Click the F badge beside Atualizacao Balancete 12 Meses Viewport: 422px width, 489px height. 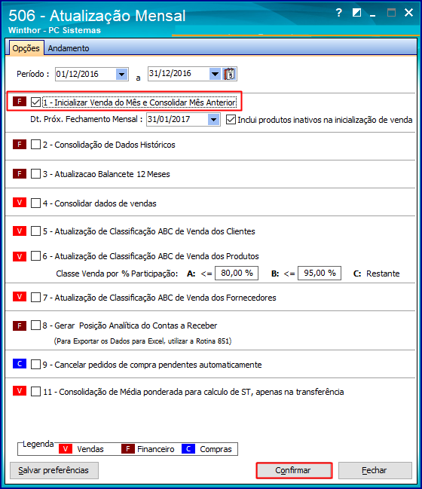pos(20,174)
